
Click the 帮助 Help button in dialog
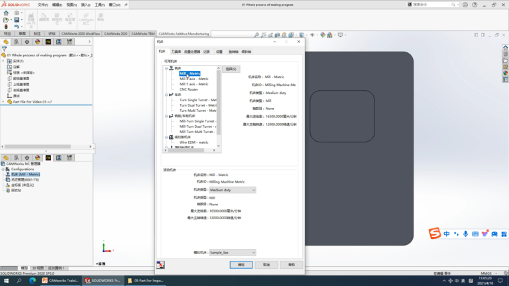point(292,265)
